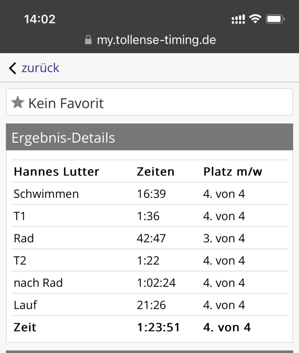This screenshot has width=299, height=353.
Task: Click the Platz m/w column header
Action: [x=233, y=172]
